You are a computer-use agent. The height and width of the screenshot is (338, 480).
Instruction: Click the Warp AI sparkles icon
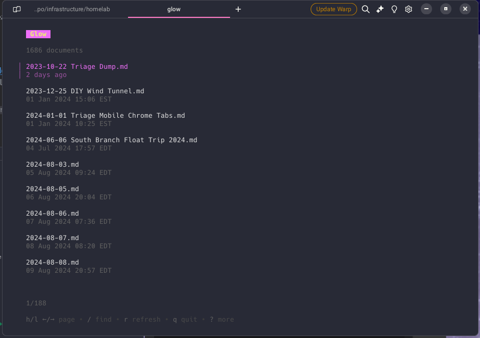380,9
